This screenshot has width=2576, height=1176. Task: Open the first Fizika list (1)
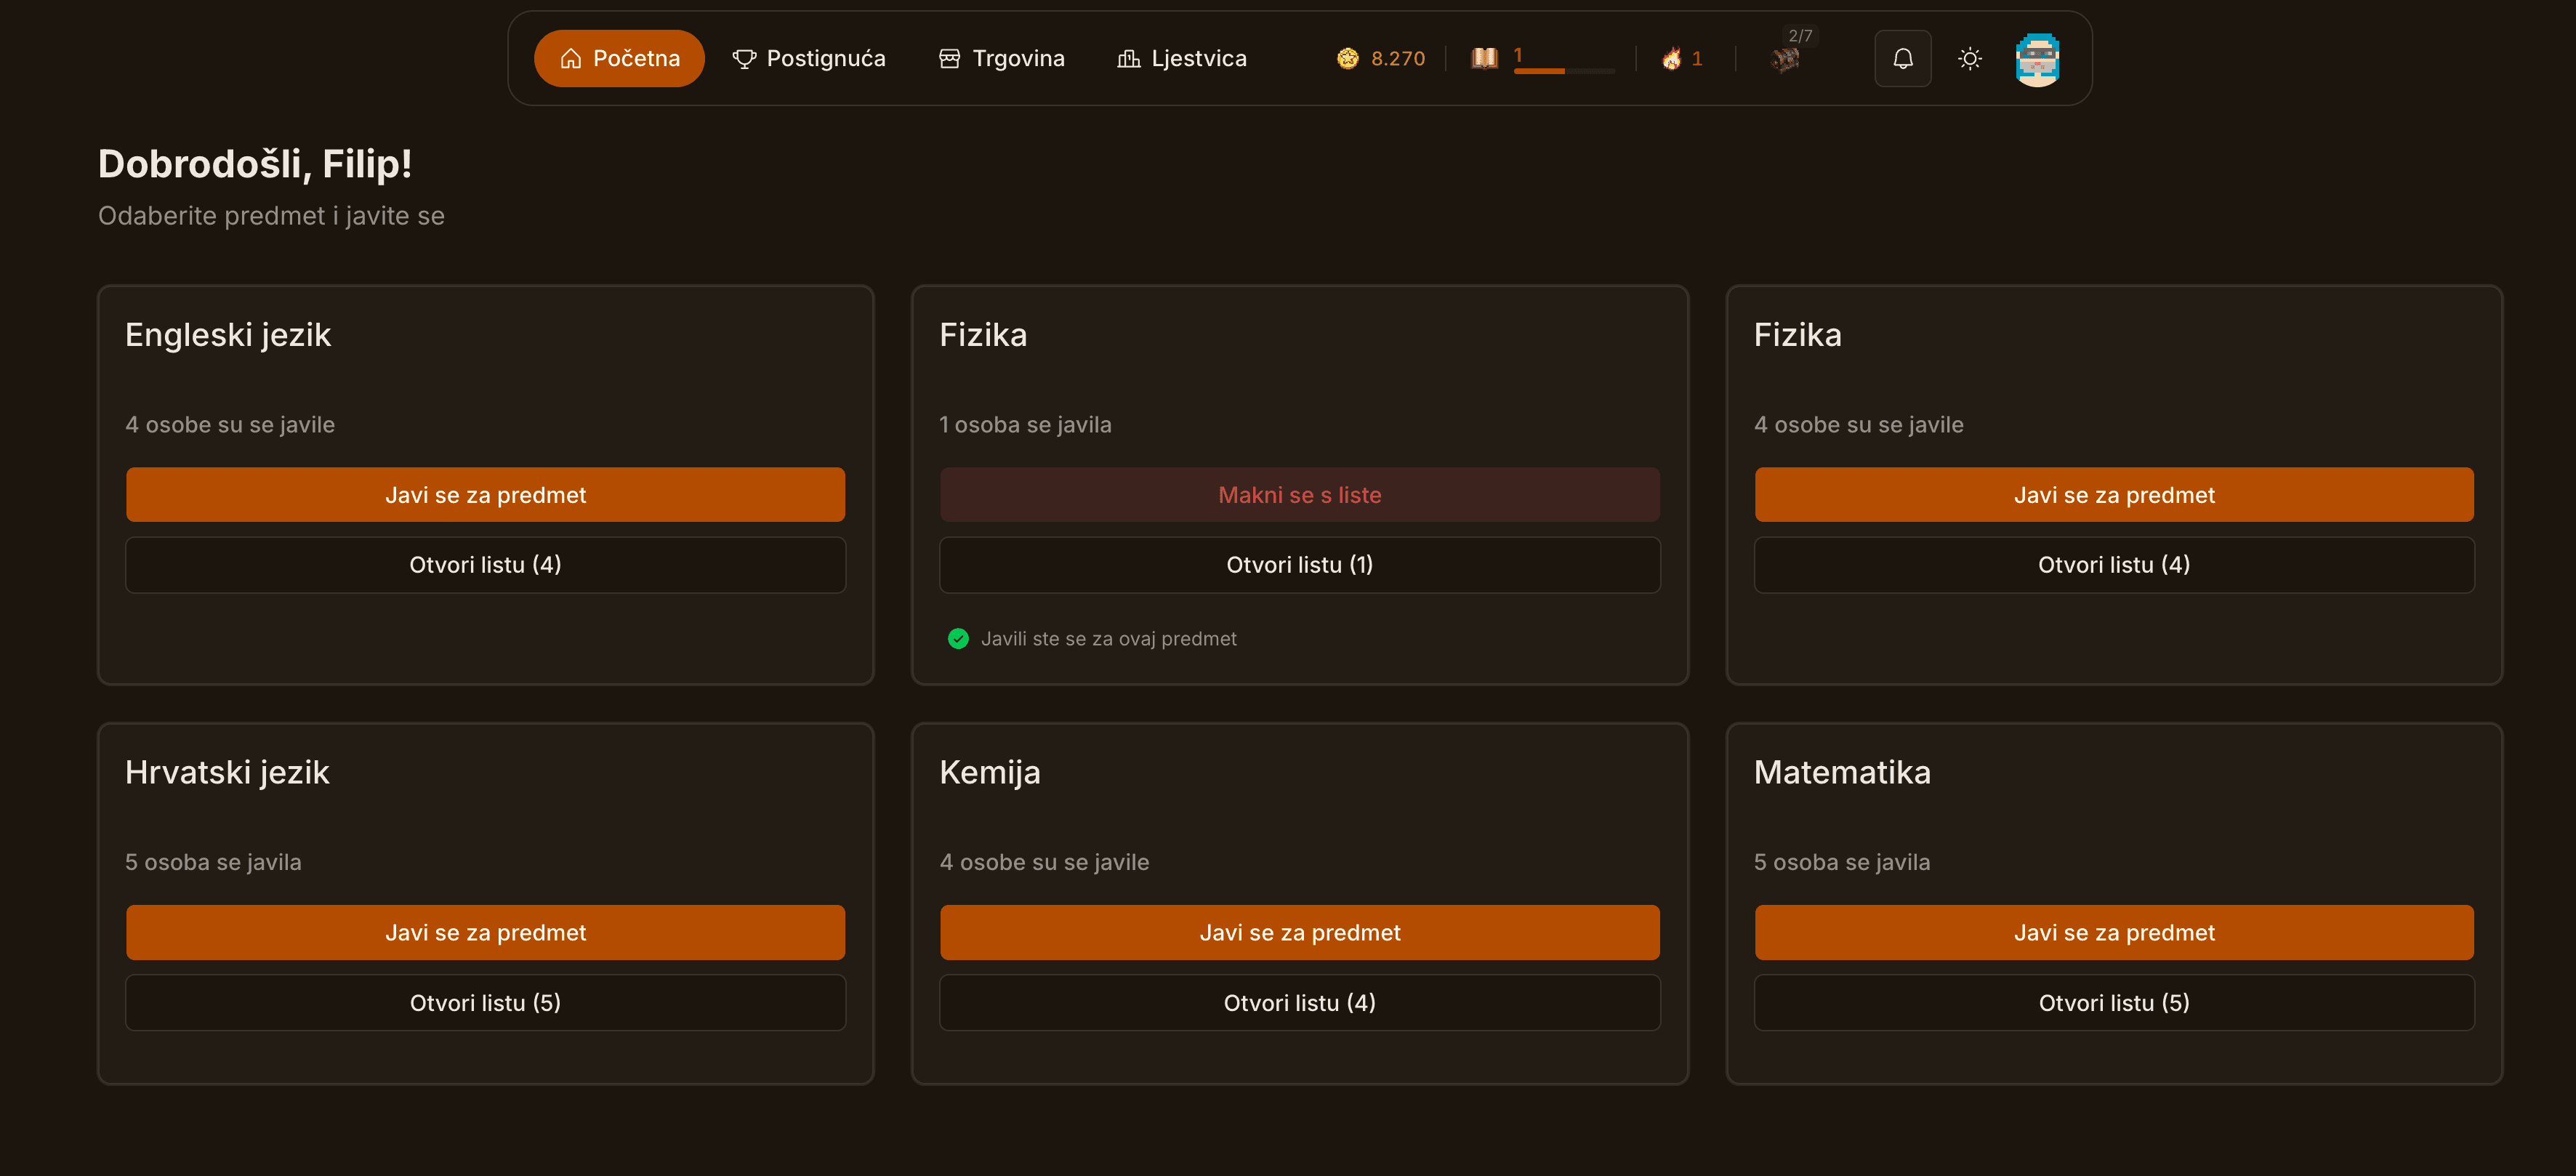pyautogui.click(x=1299, y=565)
